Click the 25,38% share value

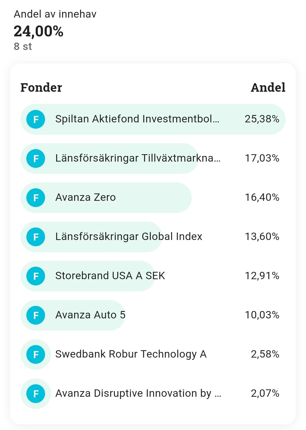(262, 119)
